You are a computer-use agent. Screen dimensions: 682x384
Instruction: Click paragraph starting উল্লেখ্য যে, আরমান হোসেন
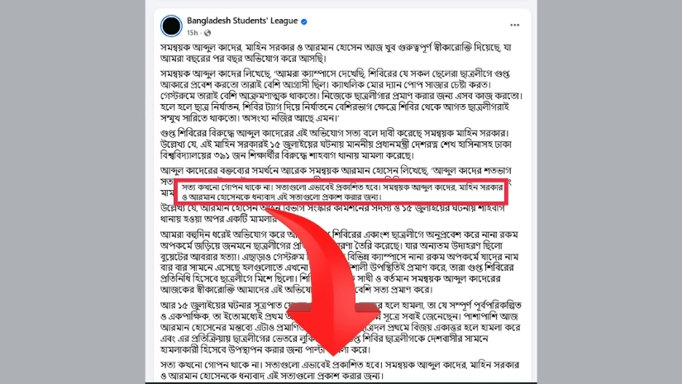[x=333, y=214]
